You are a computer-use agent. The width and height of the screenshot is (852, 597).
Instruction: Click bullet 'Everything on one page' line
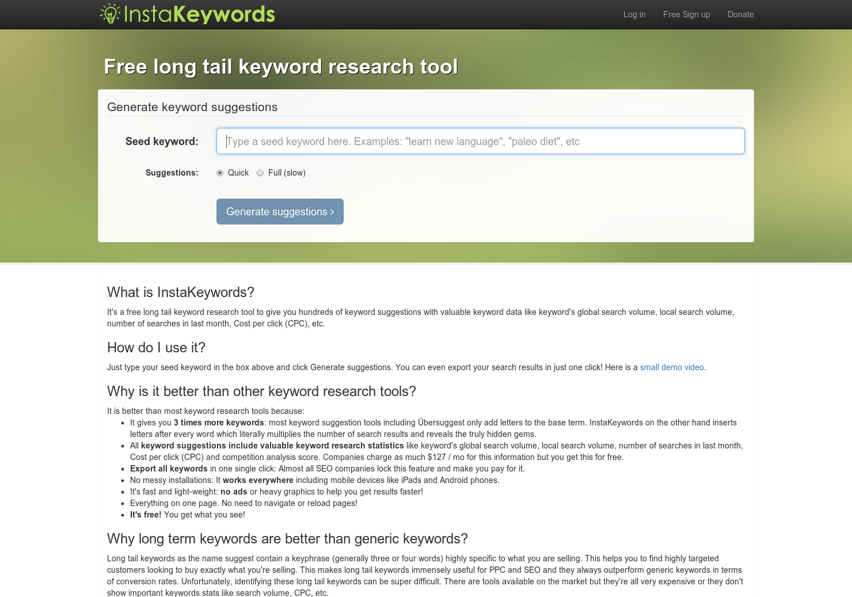244,503
